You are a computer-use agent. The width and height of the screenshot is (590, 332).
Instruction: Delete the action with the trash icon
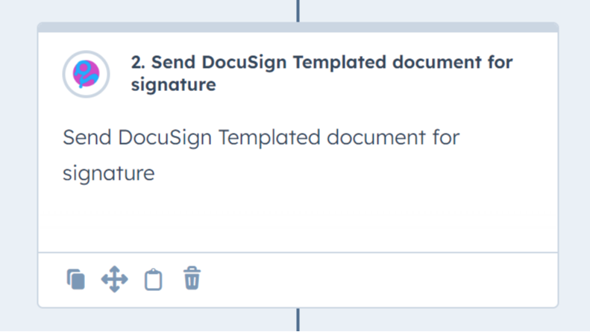click(192, 279)
